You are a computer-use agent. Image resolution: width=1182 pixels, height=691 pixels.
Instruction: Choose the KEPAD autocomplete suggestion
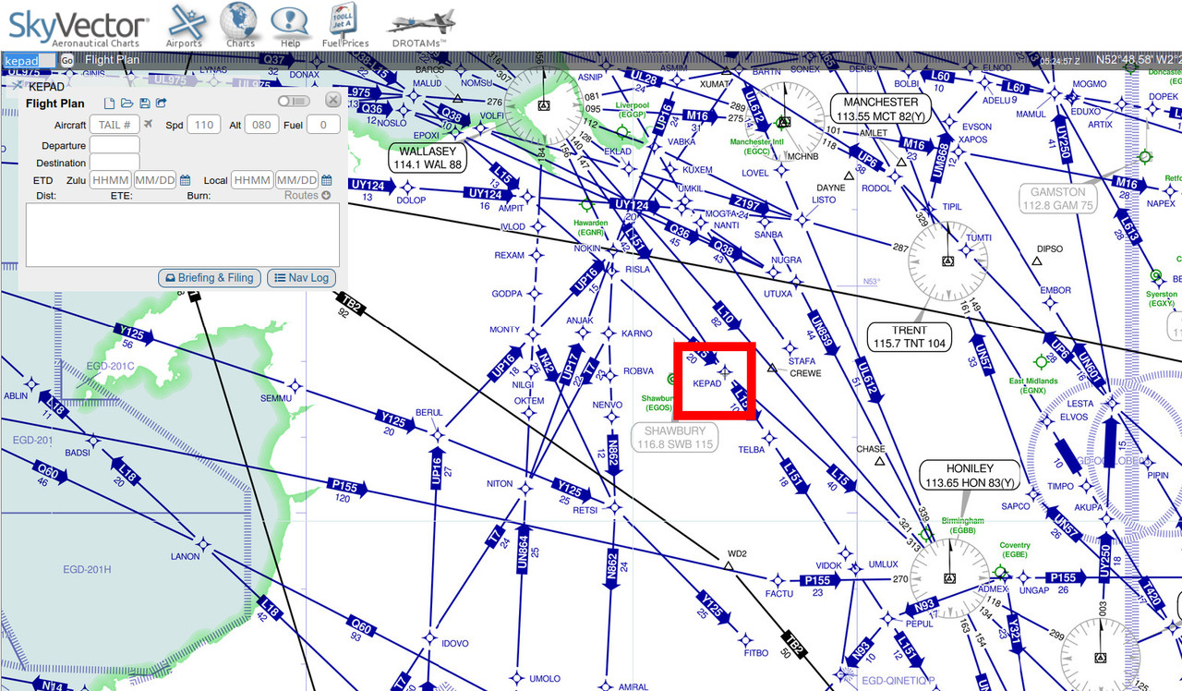48,86
